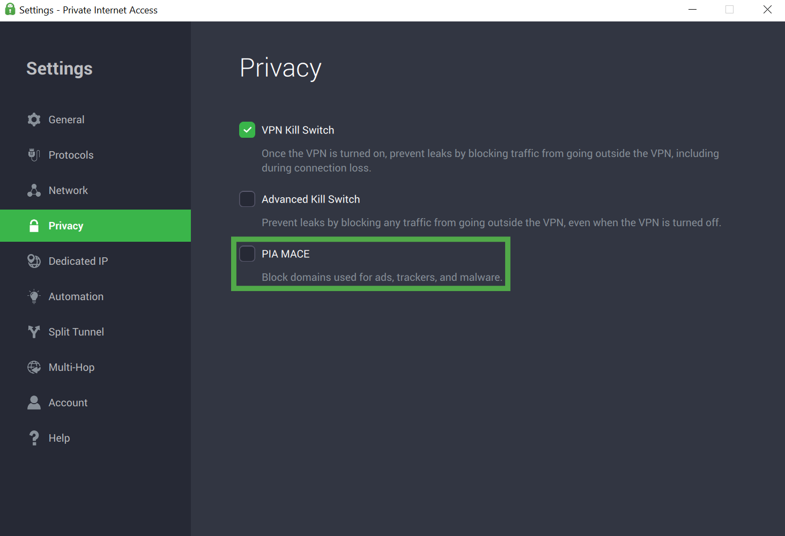The height and width of the screenshot is (536, 785).
Task: View the Account section
Action: click(x=95, y=403)
